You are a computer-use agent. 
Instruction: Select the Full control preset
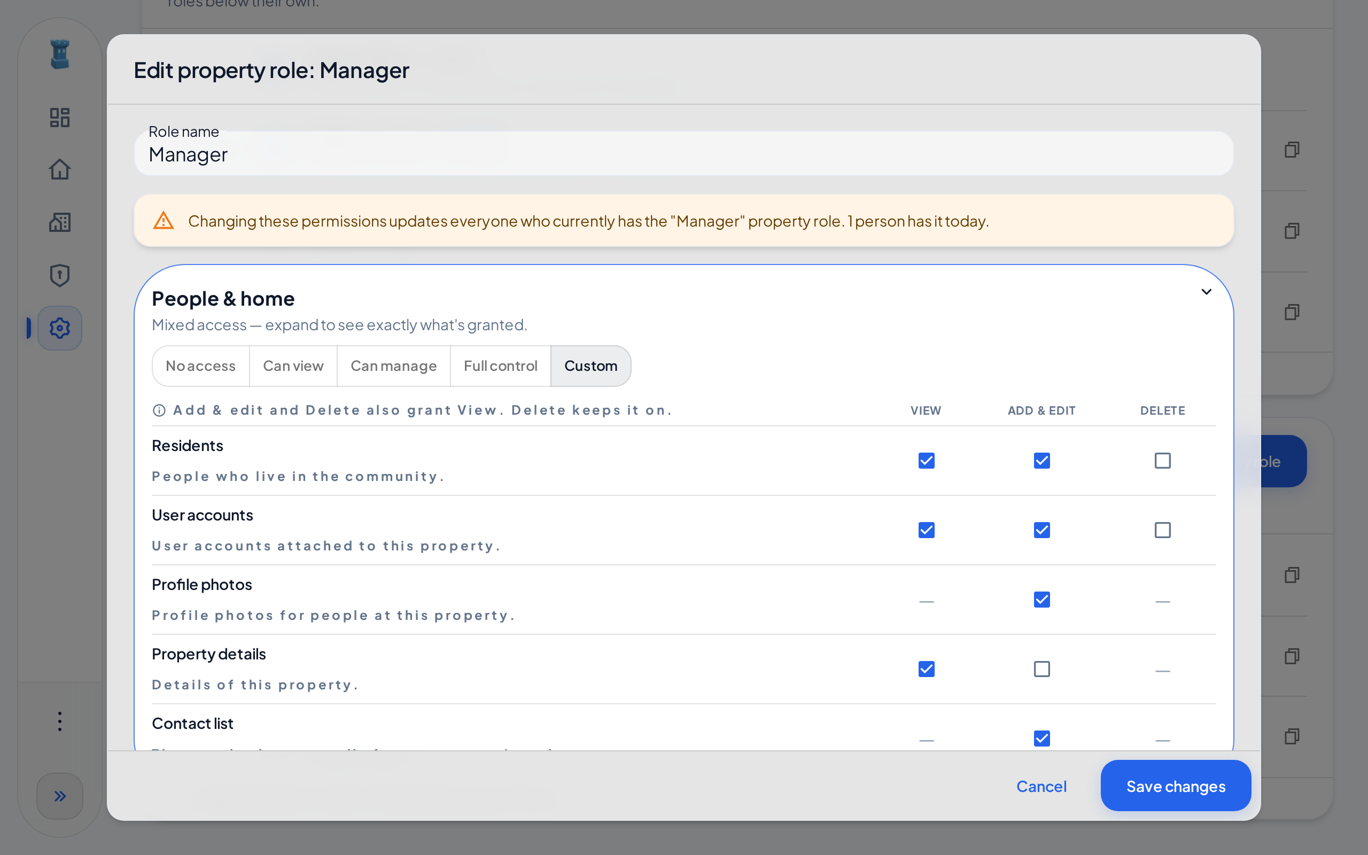click(500, 366)
